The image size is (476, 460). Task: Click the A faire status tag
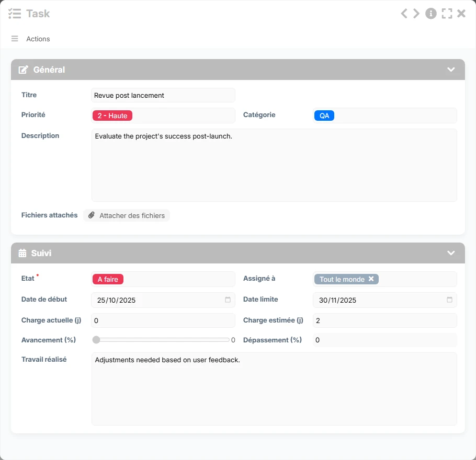pyautogui.click(x=108, y=279)
